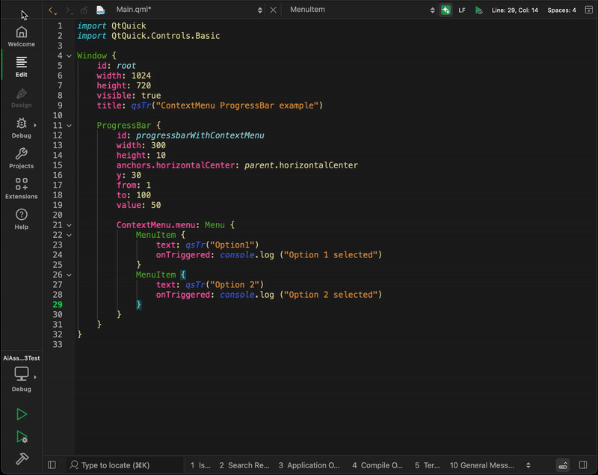Run the project with green play button
Viewport: 598px width, 475px height.
click(22, 414)
